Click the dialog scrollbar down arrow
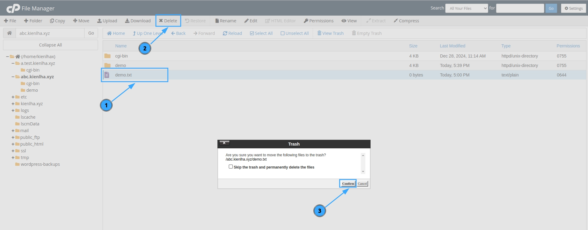The width and height of the screenshot is (588, 230). tap(363, 172)
